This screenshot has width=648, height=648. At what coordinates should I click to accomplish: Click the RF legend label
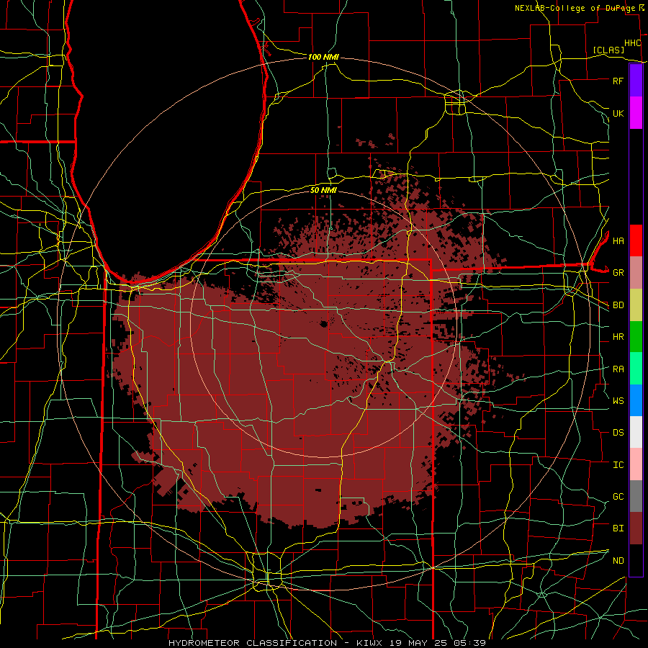pos(618,81)
